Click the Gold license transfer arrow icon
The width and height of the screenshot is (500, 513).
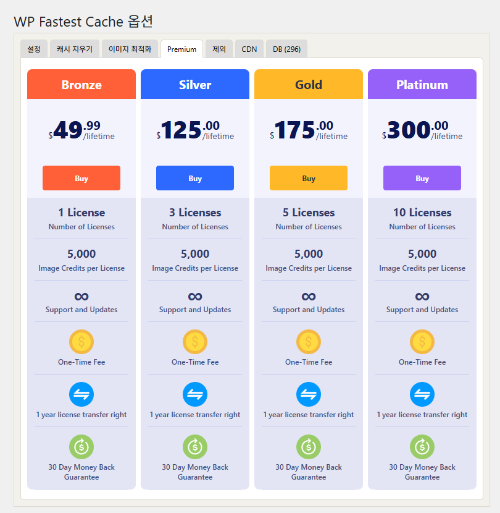309,394
